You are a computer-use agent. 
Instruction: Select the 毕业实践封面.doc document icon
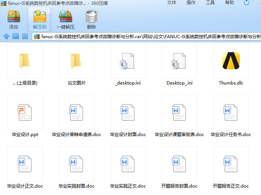77,164
